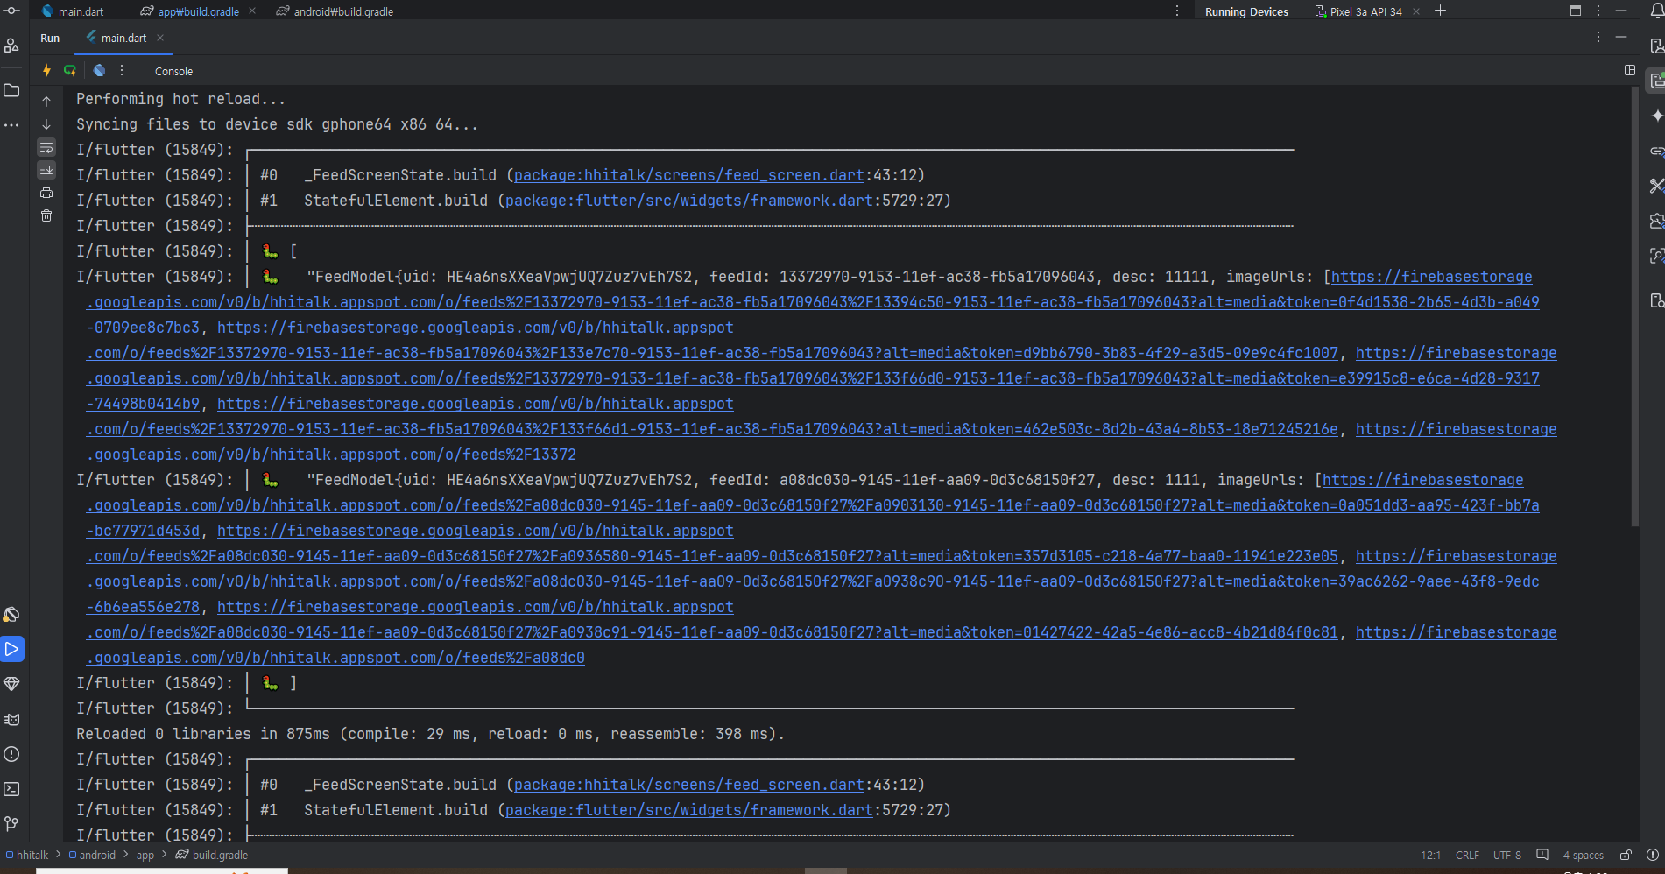This screenshot has width=1665, height=874.
Task: Open the Device Manager tool window
Action: [1656, 46]
